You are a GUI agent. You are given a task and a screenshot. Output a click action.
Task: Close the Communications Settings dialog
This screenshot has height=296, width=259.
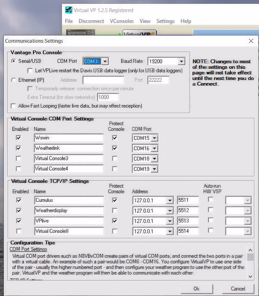[251, 41]
